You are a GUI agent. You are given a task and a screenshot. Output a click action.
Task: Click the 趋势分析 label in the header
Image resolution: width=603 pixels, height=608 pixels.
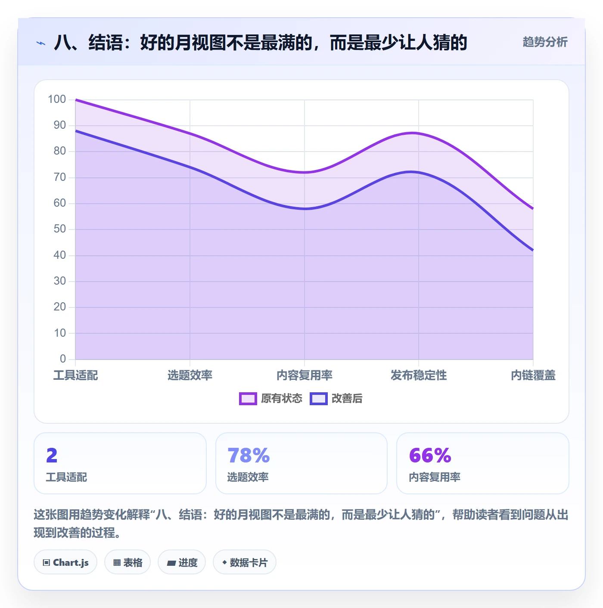545,42
